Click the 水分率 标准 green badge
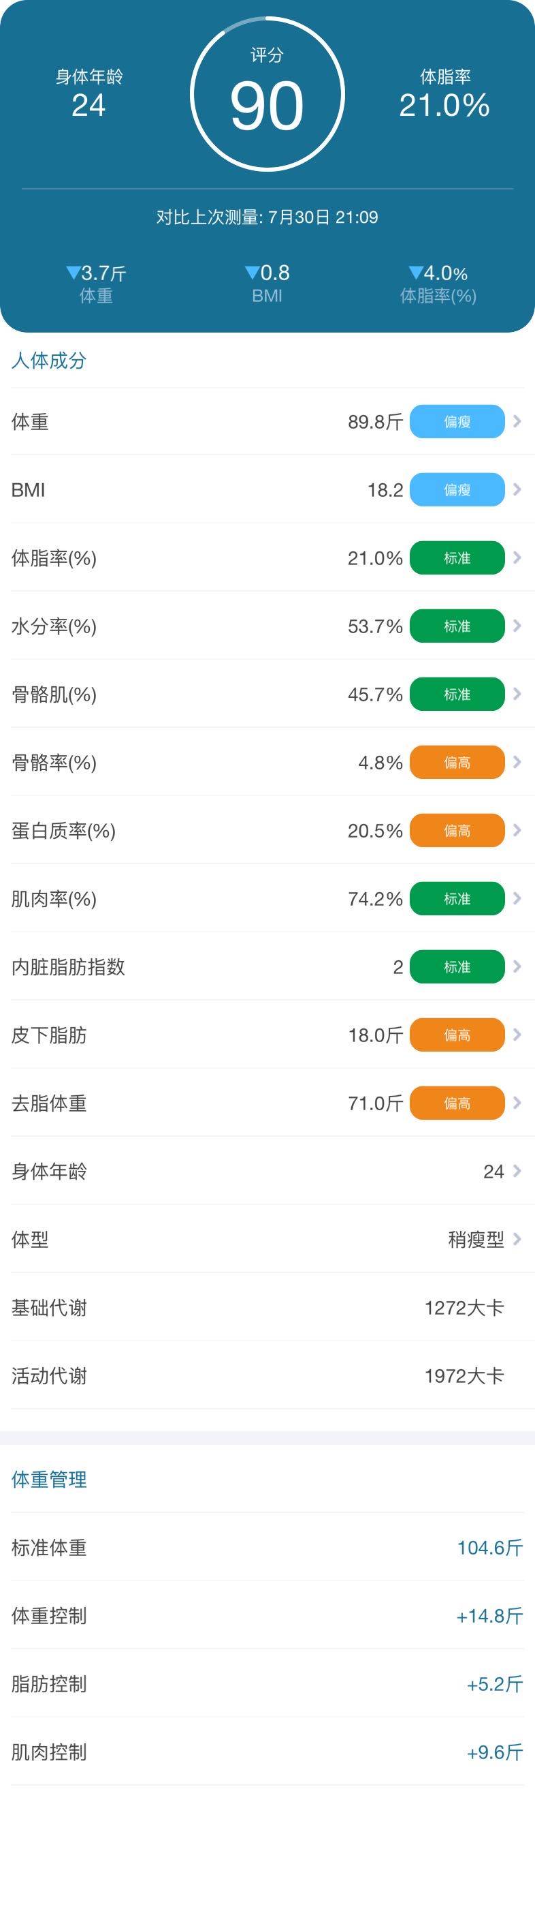The height and width of the screenshot is (1926, 535). coord(457,626)
